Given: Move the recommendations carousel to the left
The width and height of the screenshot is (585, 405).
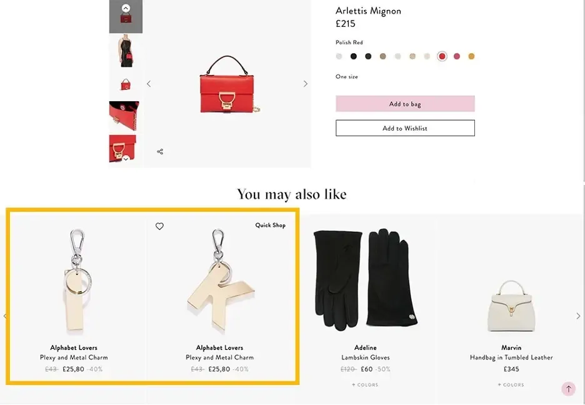Looking at the screenshot, I should tap(5, 316).
